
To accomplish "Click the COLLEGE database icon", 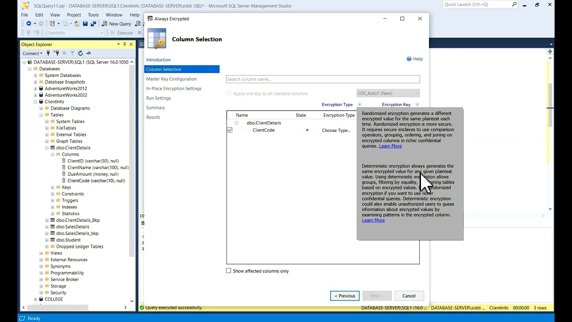I will pos(41,299).
